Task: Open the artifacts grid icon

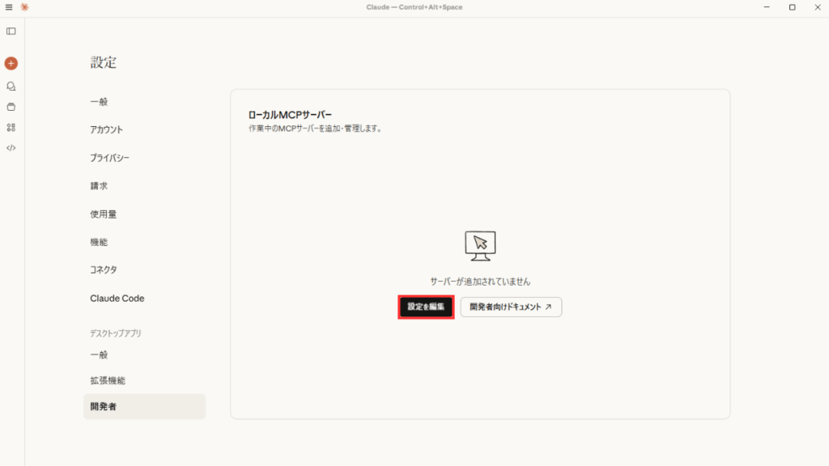Action: tap(11, 127)
